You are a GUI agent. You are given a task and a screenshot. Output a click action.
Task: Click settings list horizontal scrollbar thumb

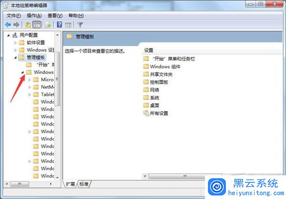coord(185,176)
